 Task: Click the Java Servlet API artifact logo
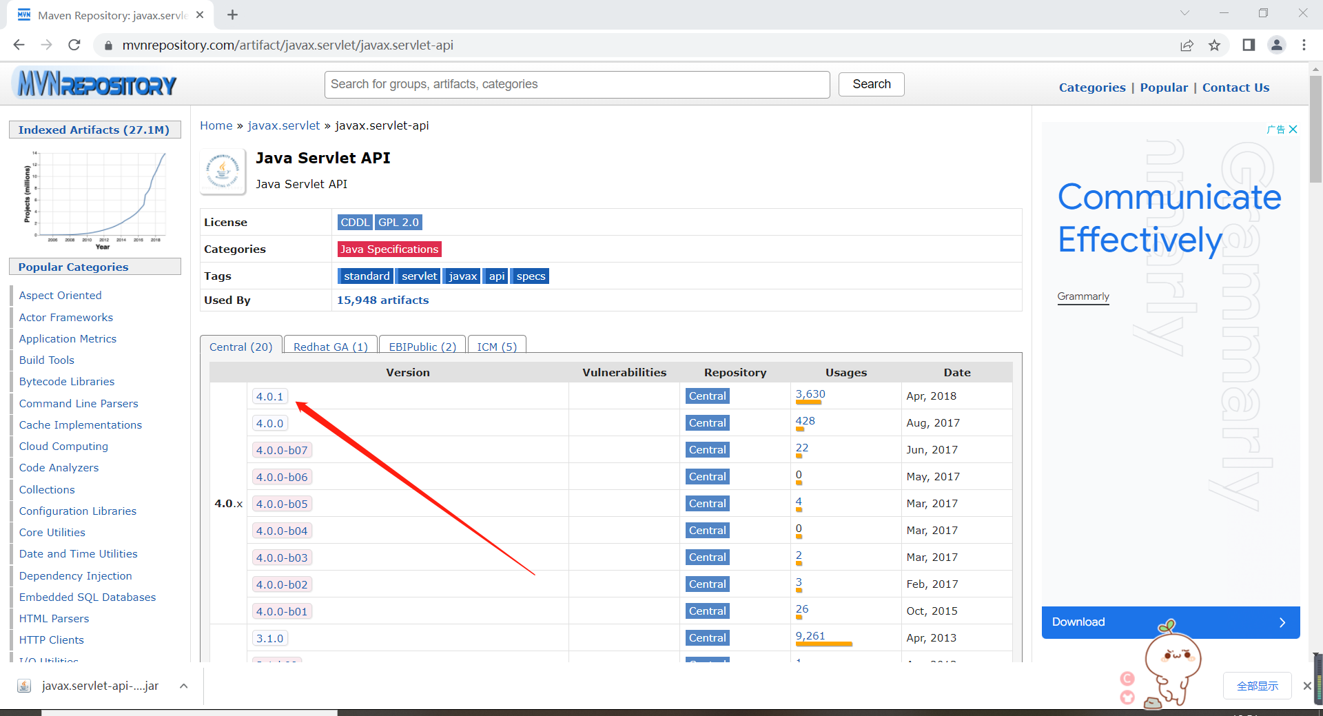pyautogui.click(x=223, y=170)
